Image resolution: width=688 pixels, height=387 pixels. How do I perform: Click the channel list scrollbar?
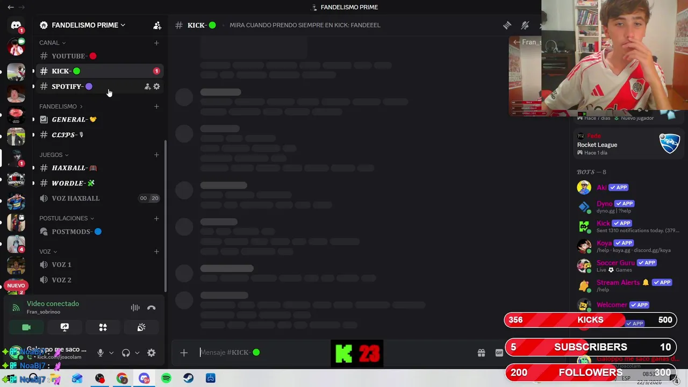(166, 215)
